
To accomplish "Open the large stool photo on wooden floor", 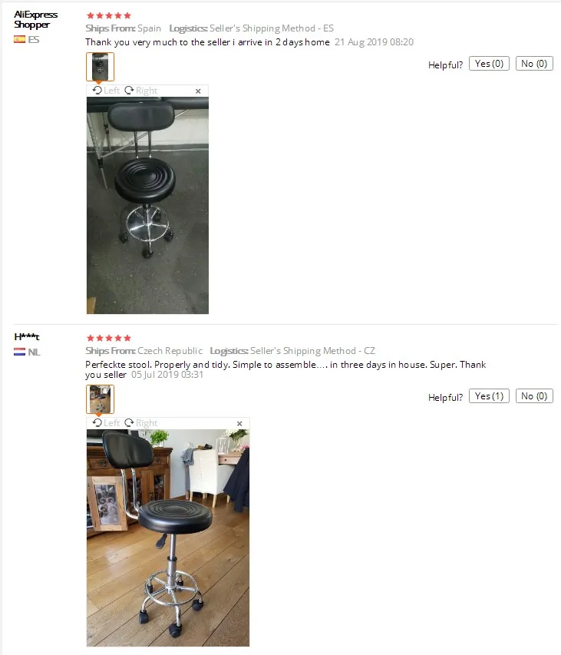I will 168,538.
